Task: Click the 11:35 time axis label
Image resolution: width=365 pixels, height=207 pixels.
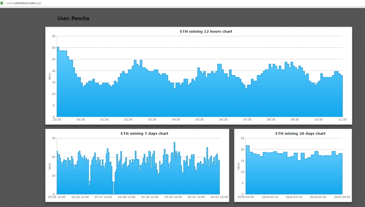Action: 342,120
